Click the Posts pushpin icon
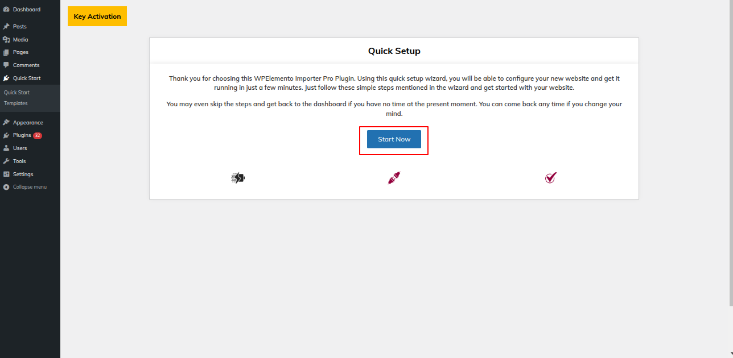733x358 pixels. point(6,27)
